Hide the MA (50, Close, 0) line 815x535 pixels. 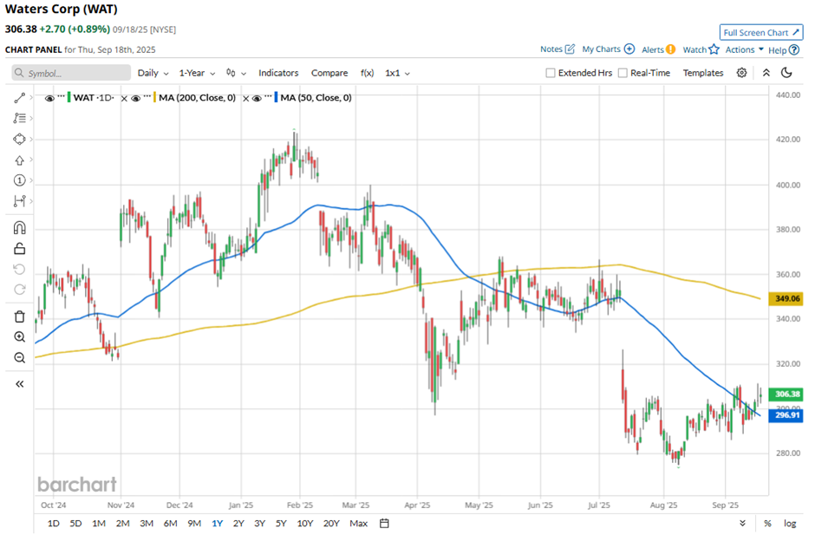(x=257, y=98)
